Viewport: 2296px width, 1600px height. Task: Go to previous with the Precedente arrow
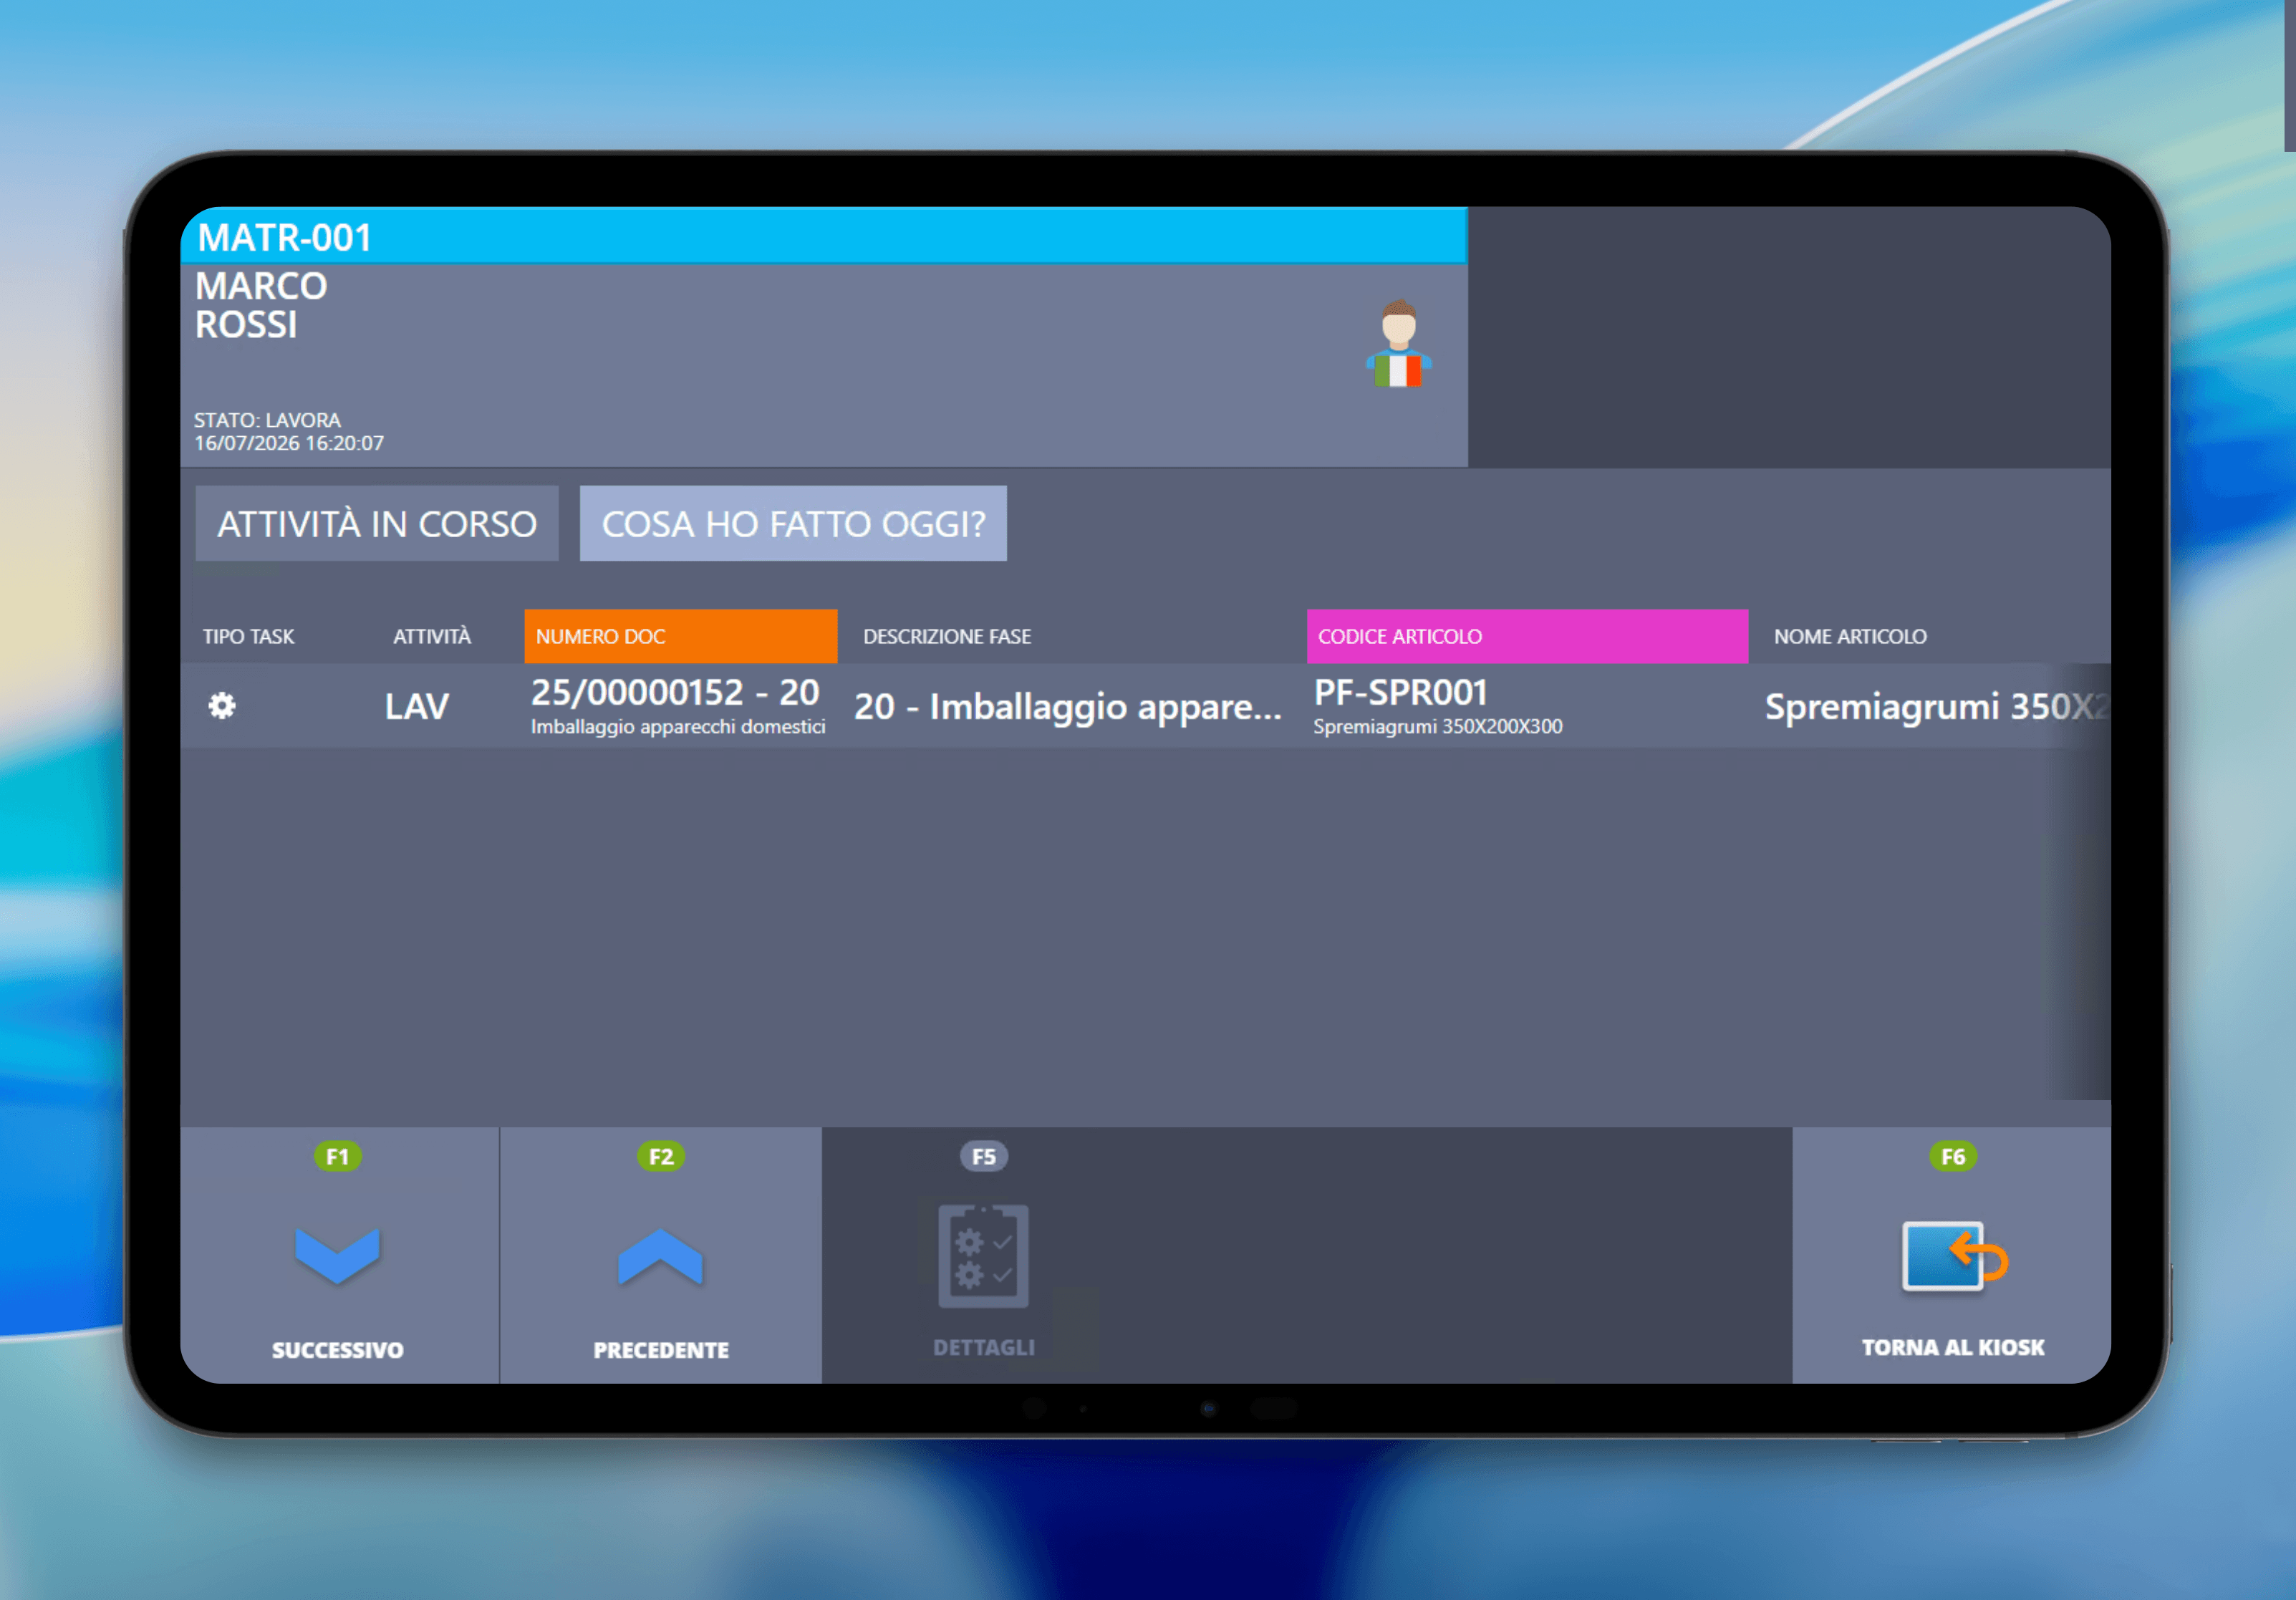pyautogui.click(x=660, y=1257)
